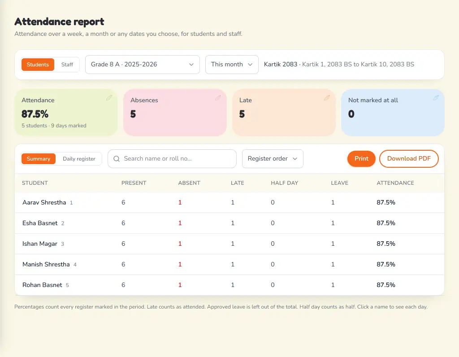This screenshot has width=459, height=357.
Task: Print the attendance report
Action: (x=361, y=159)
